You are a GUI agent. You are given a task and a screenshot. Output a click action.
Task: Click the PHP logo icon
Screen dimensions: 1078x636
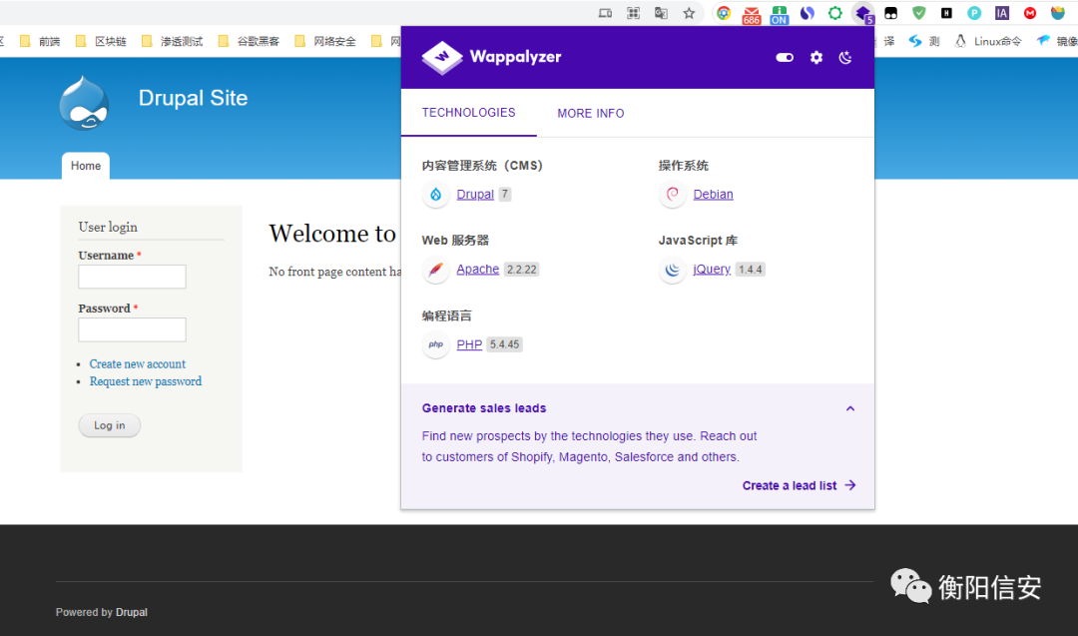click(436, 344)
